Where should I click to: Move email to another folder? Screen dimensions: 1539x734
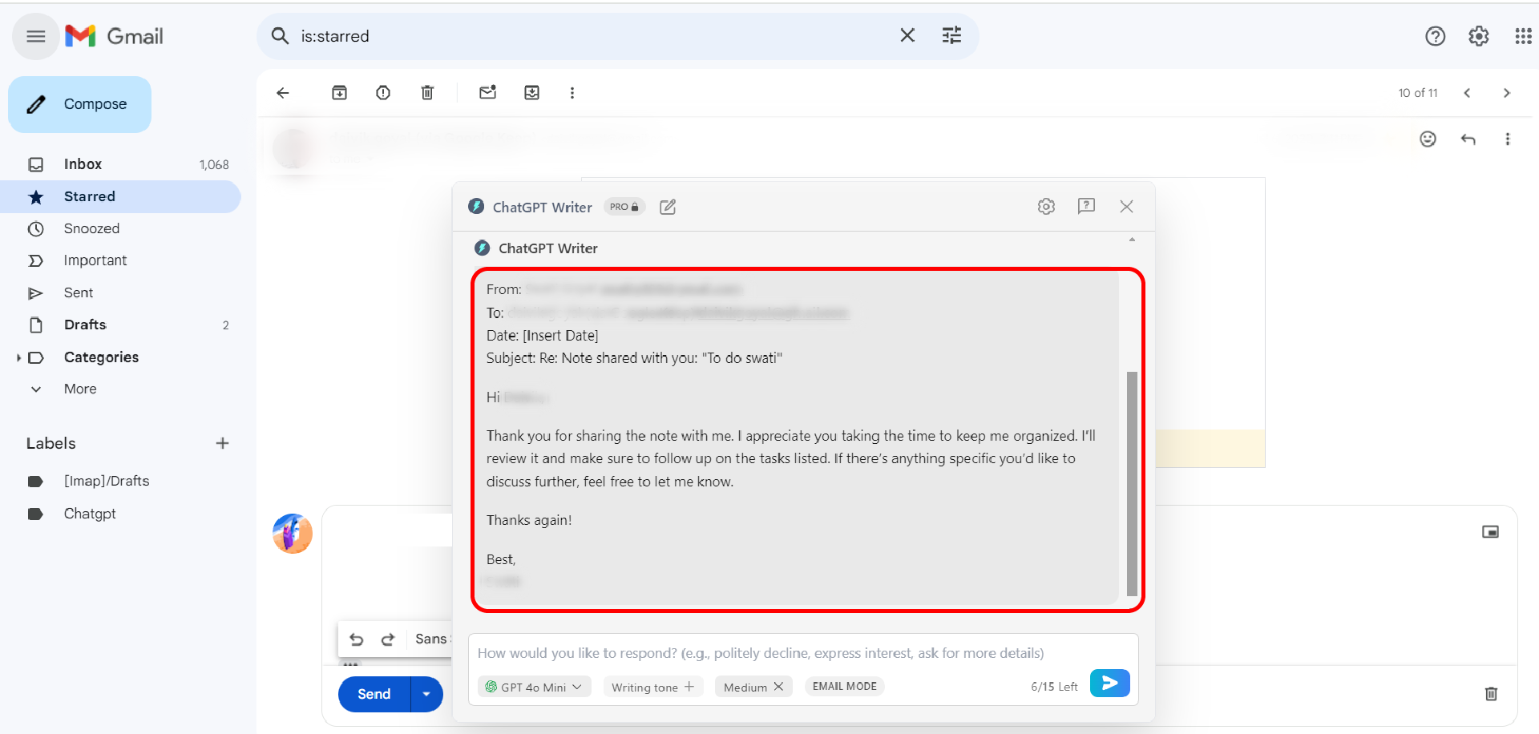coord(531,93)
